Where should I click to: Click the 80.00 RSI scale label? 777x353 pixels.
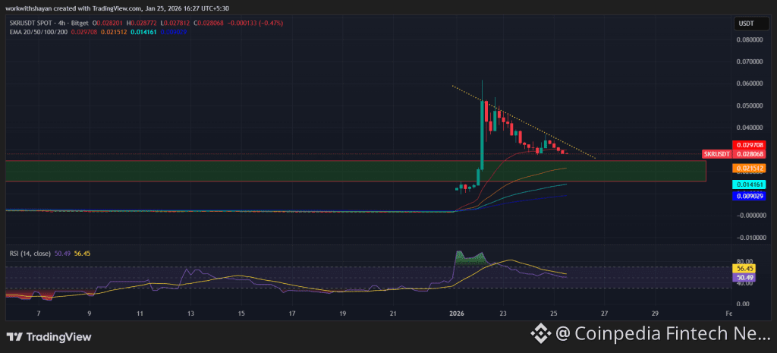pos(745,261)
